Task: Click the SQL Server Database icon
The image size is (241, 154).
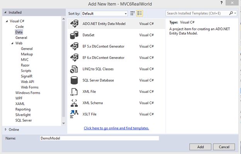Action: coord(74,80)
